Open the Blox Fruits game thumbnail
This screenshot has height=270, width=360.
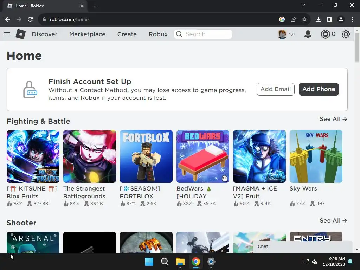[33, 156]
